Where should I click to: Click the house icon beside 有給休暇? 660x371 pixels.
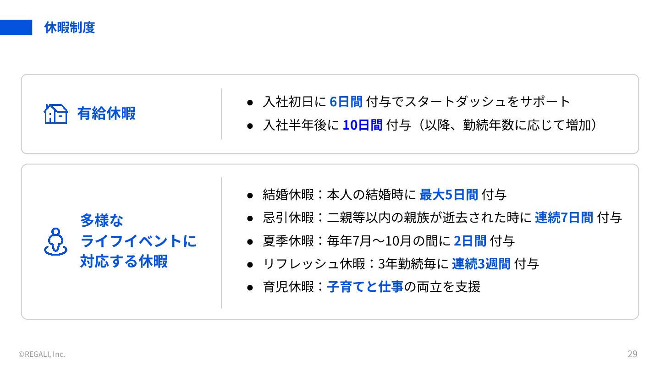(55, 114)
